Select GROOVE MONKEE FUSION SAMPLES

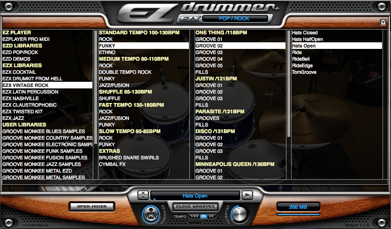tap(47, 158)
